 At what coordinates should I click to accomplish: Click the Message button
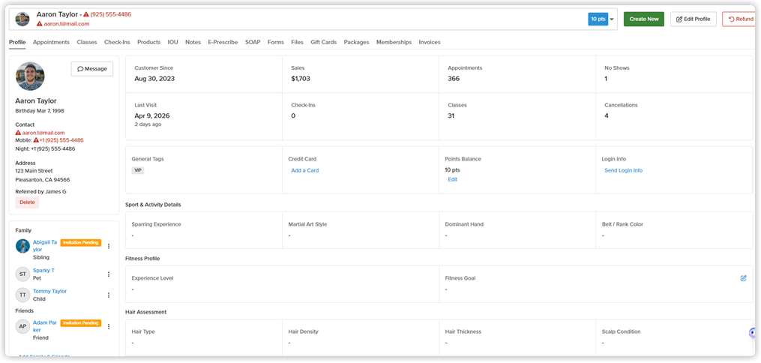[92, 69]
